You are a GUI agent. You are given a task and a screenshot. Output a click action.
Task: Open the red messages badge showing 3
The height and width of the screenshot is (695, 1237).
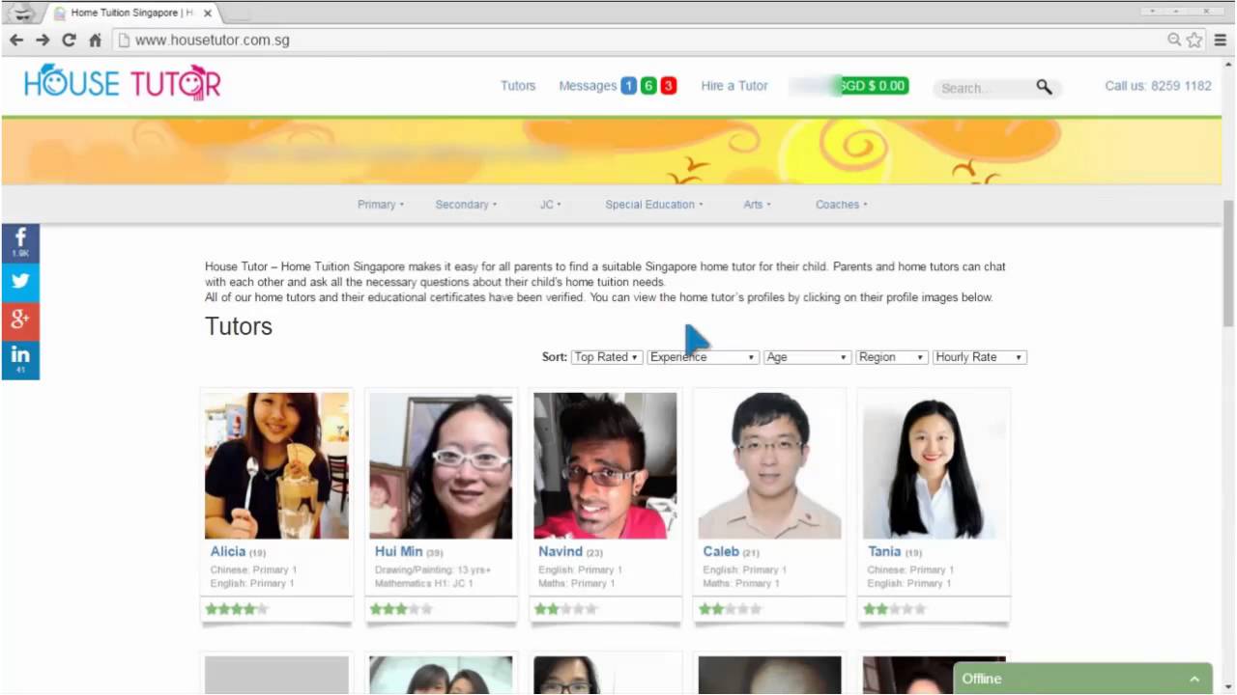click(x=669, y=86)
